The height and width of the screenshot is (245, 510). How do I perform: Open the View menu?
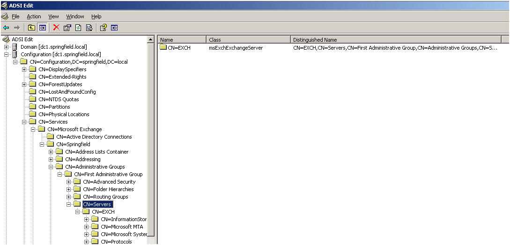coord(54,16)
